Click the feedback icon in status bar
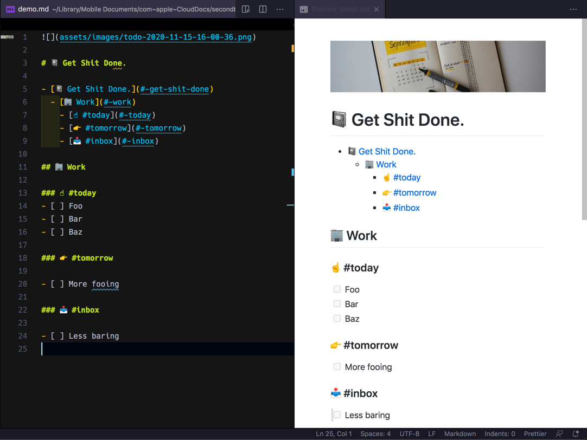Image resolution: width=587 pixels, height=440 pixels. (x=559, y=433)
